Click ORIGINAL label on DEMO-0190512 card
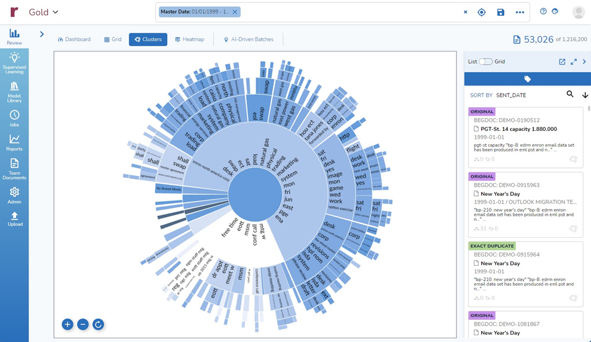The height and width of the screenshot is (342, 591). 482,112
